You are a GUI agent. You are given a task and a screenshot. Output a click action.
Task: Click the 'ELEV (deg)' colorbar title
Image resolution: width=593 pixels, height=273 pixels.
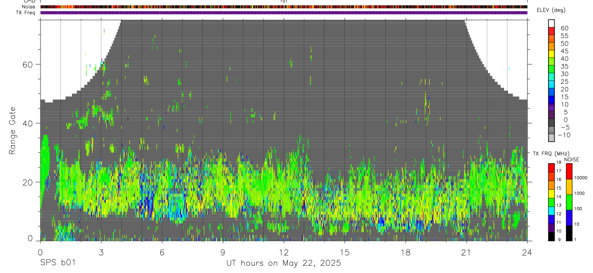(x=551, y=10)
